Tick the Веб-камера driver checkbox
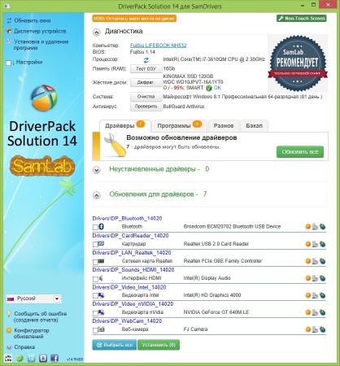 pos(95,330)
